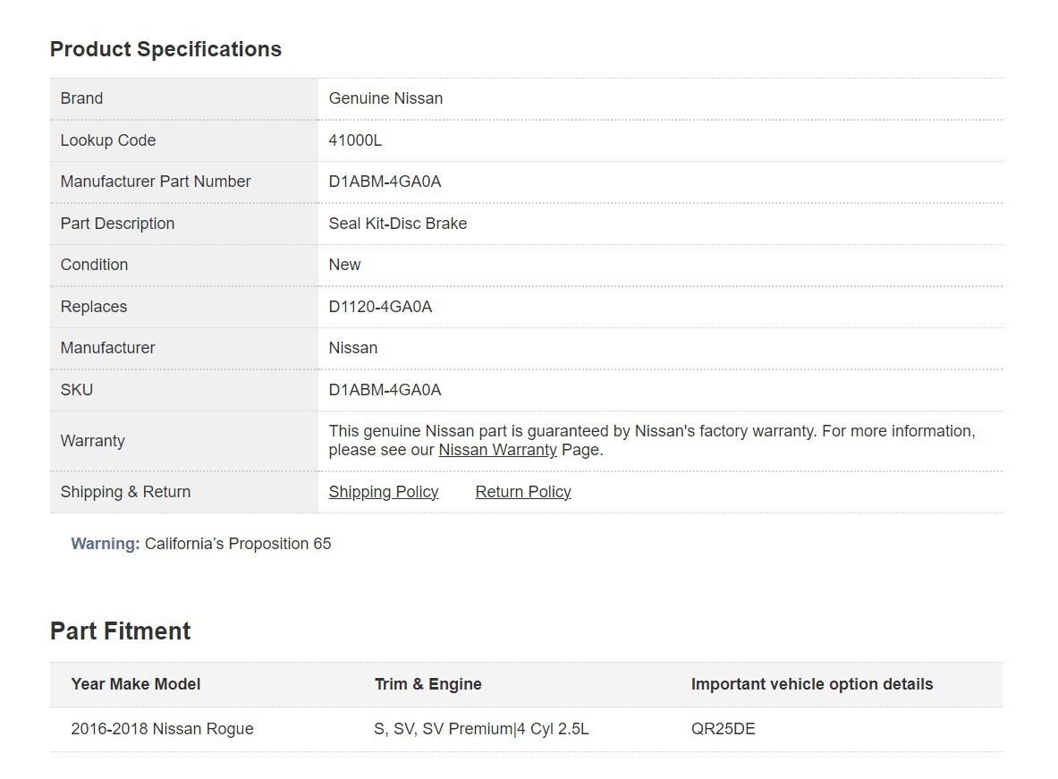Open the Shipping Policy link
The image size is (1058, 779).
pyautogui.click(x=383, y=492)
